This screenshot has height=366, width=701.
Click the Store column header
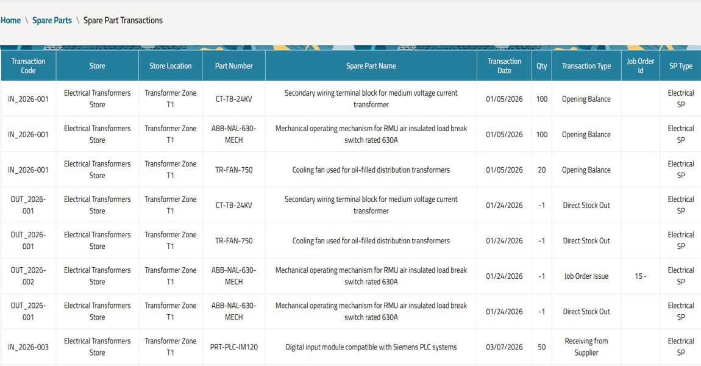point(97,66)
